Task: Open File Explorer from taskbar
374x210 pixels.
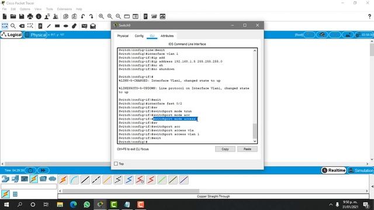Action: 60,205
